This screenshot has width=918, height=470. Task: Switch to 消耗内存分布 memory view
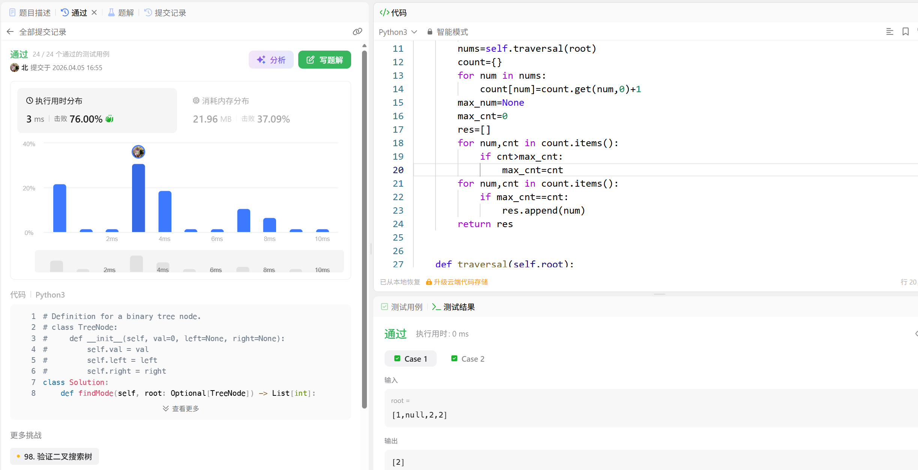(x=221, y=101)
